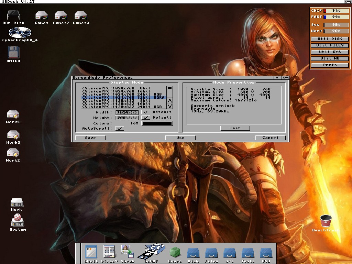
Task: Launch SGrab from the dock
Action: coord(127,251)
